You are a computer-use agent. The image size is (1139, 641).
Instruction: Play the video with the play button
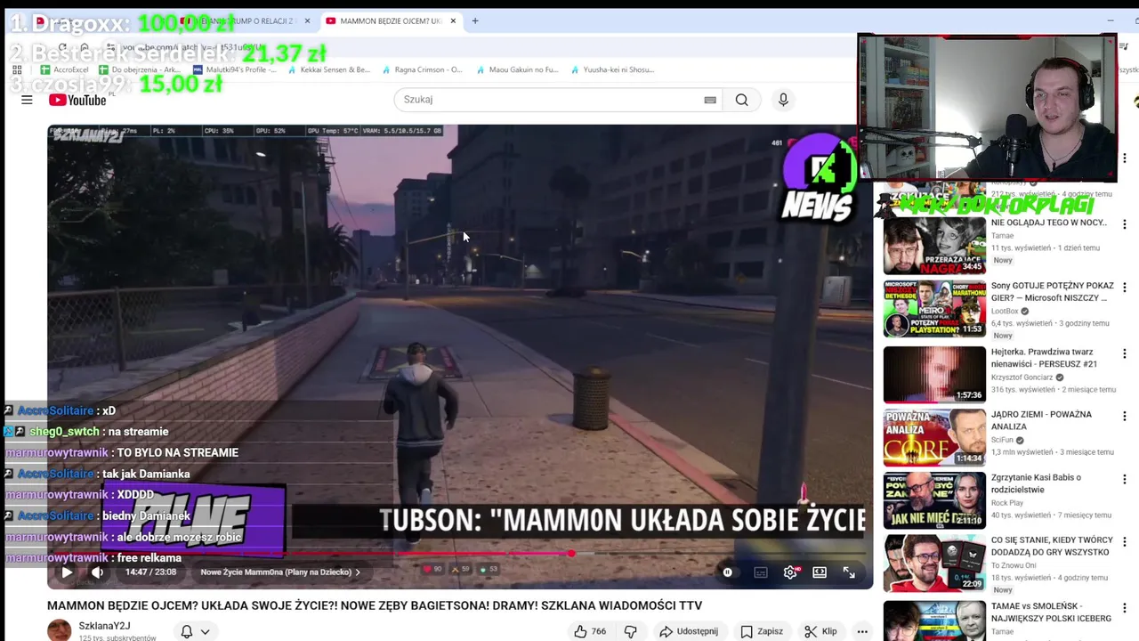point(67,572)
